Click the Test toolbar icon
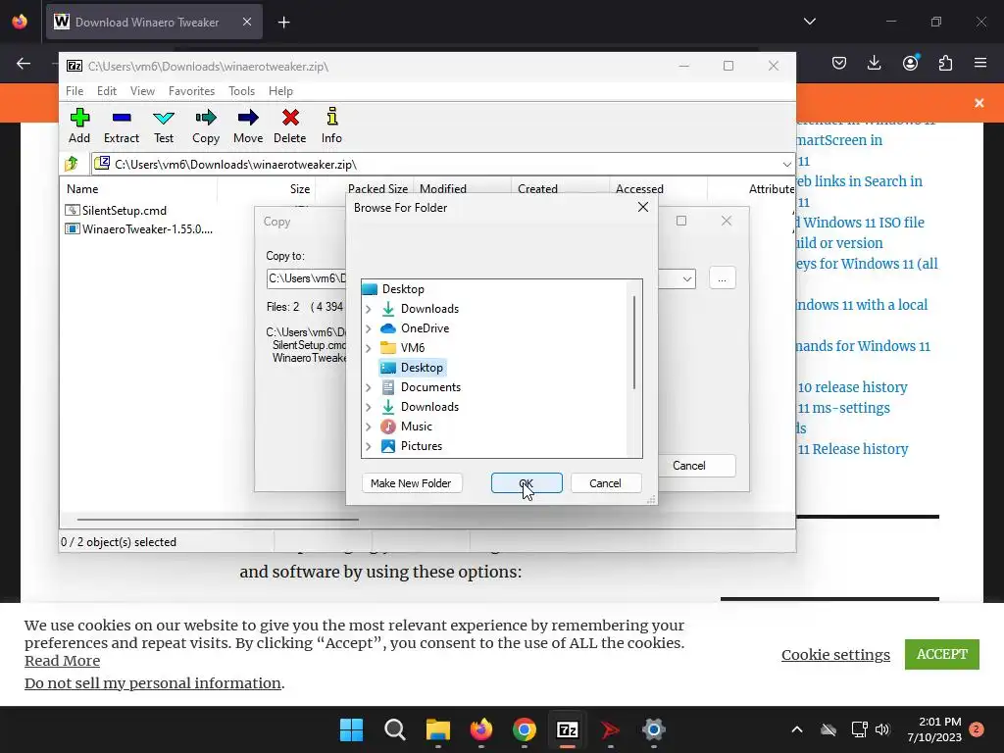Image resolution: width=1004 pixels, height=753 pixels. pos(164,125)
